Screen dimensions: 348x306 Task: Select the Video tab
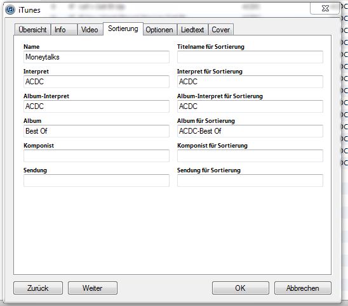tap(90, 30)
